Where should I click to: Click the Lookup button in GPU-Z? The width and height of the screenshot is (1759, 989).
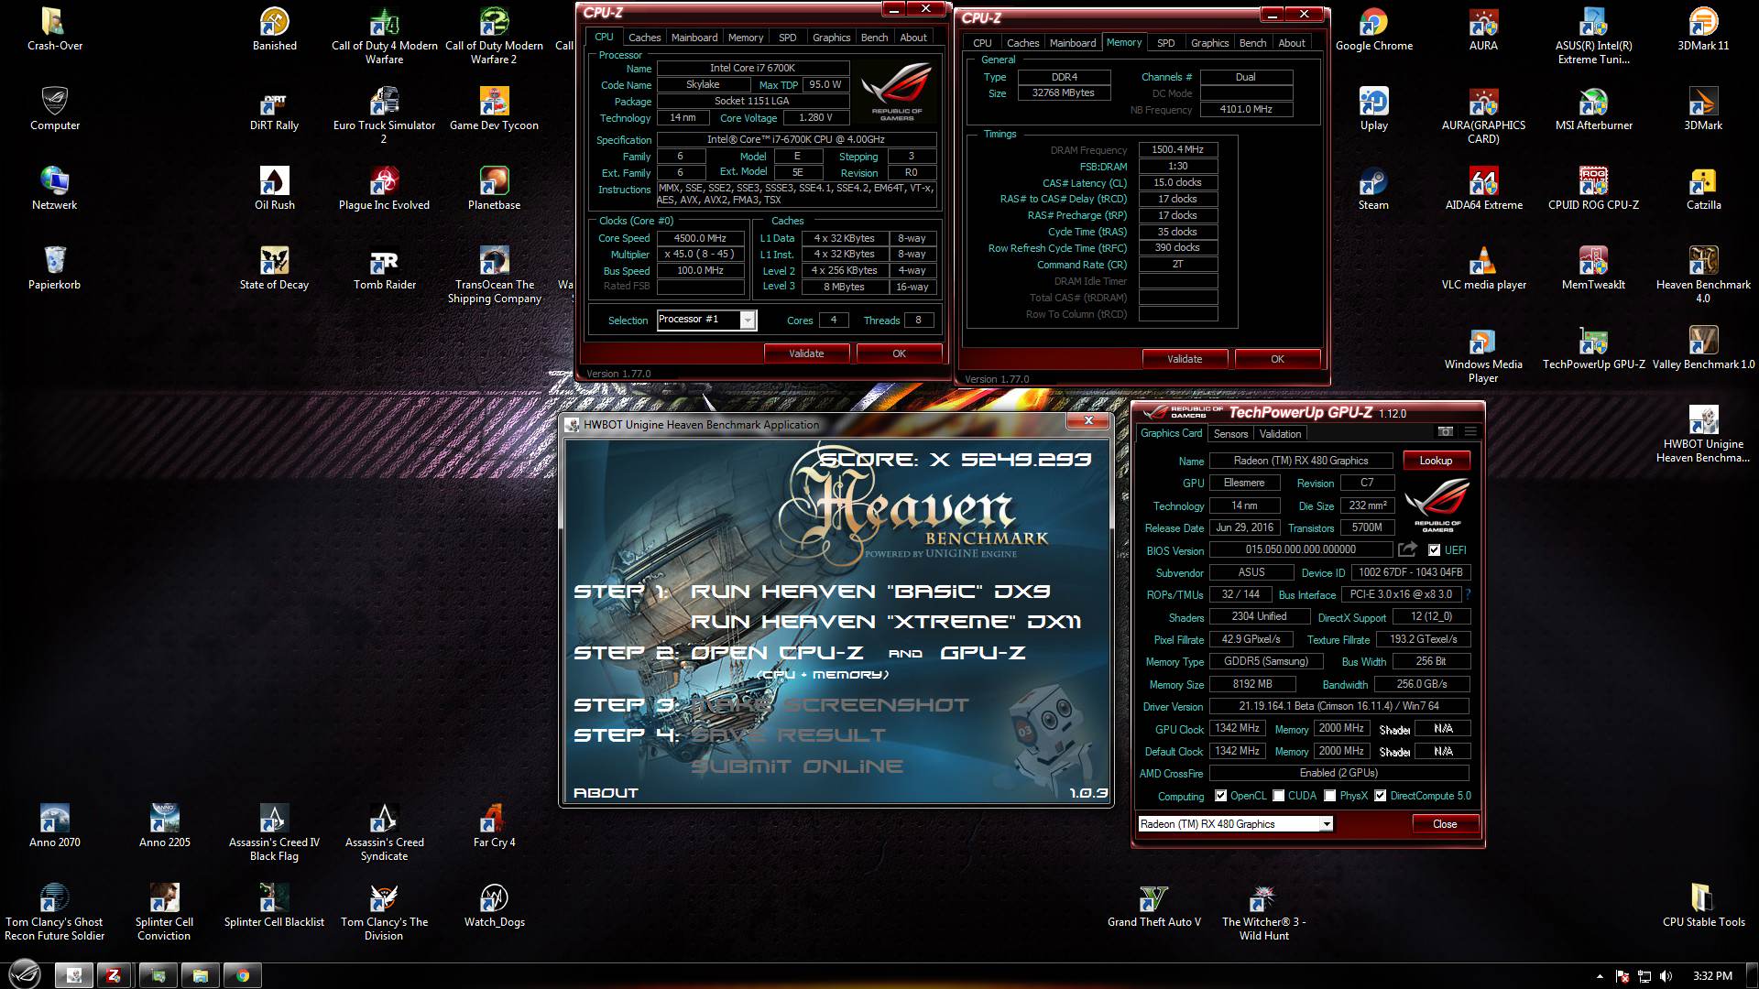click(1436, 461)
